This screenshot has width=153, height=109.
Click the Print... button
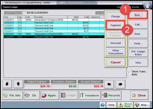tap(138, 34)
